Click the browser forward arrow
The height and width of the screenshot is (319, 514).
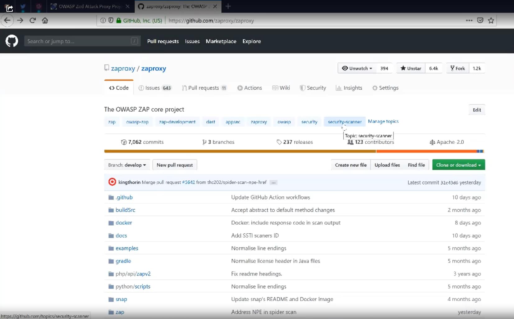pos(20,20)
